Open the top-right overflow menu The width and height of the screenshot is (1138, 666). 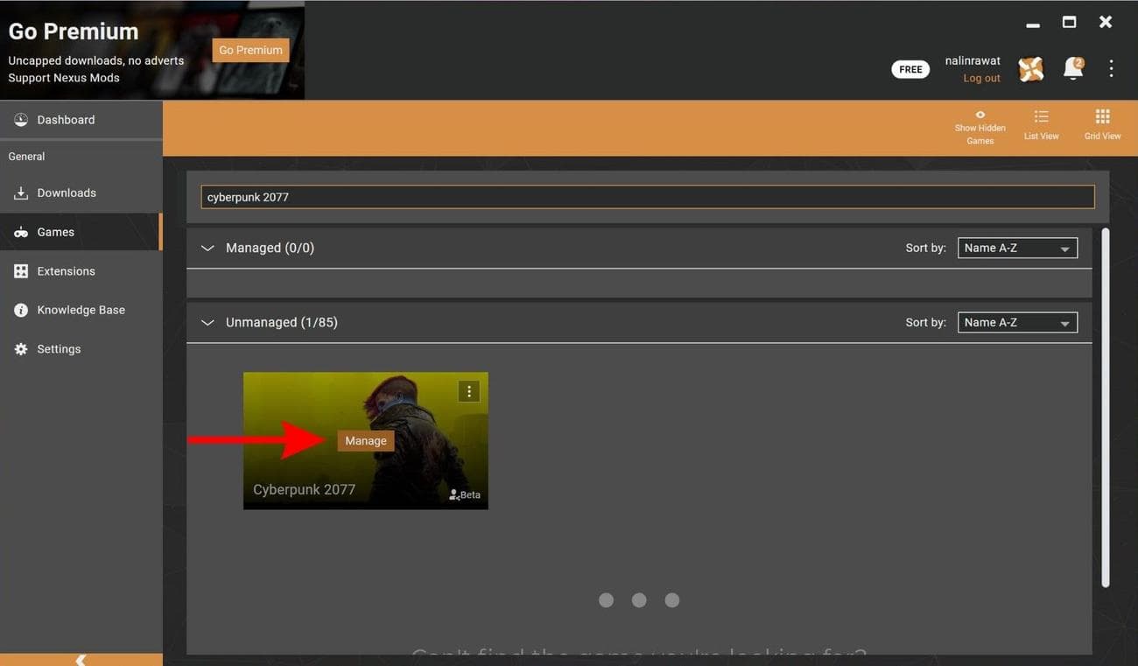click(1110, 67)
